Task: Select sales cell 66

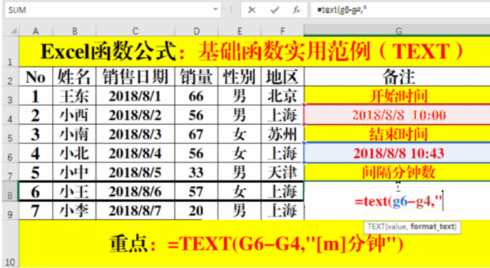Action: click(x=196, y=96)
